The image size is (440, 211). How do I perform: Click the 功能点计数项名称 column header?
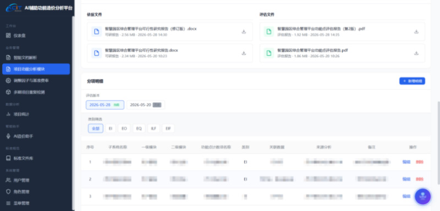[216, 147]
